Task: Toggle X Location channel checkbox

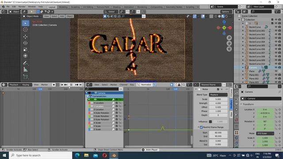Action: tap(117, 103)
